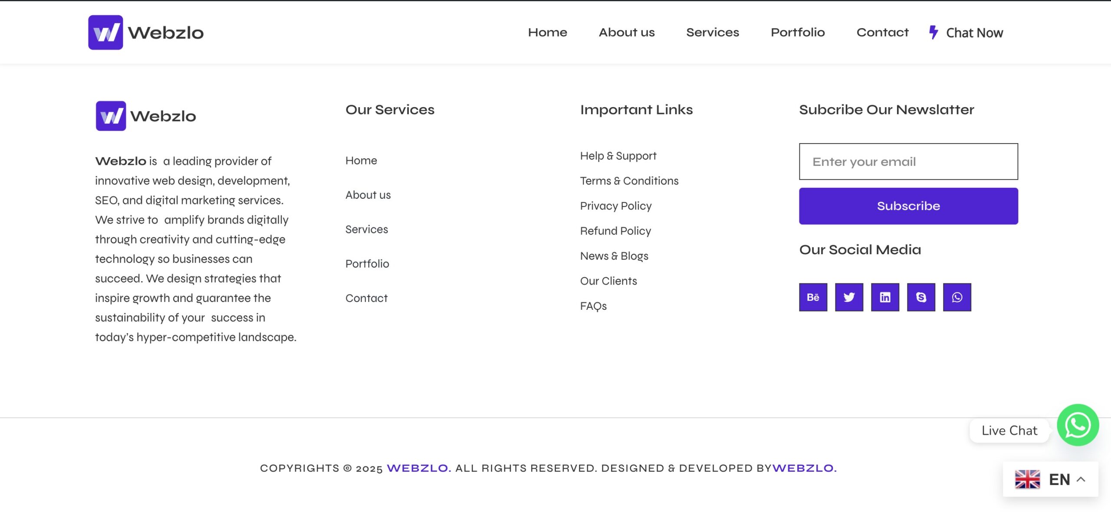Select About us in header menu
Viewport: 1111px width, 512px height.
click(626, 33)
